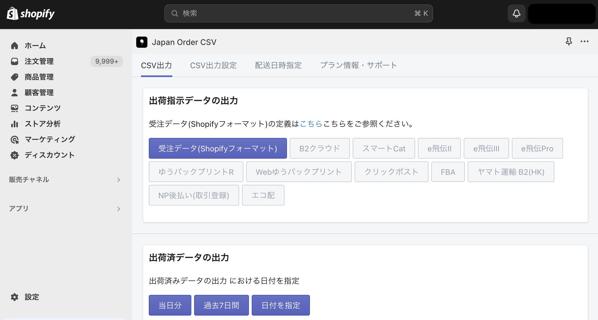Click the 設定 gear icon

(15, 297)
